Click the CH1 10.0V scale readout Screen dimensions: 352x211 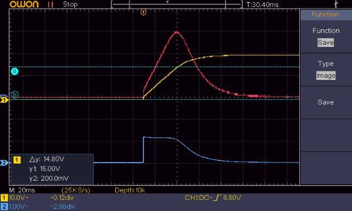pos(18,198)
